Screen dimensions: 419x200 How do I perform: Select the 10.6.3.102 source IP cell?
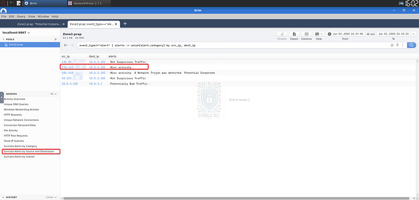(70, 84)
